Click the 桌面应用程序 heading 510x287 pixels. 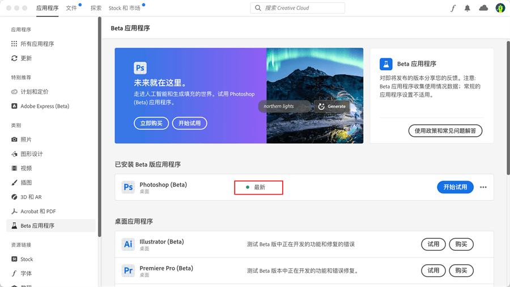pos(134,222)
